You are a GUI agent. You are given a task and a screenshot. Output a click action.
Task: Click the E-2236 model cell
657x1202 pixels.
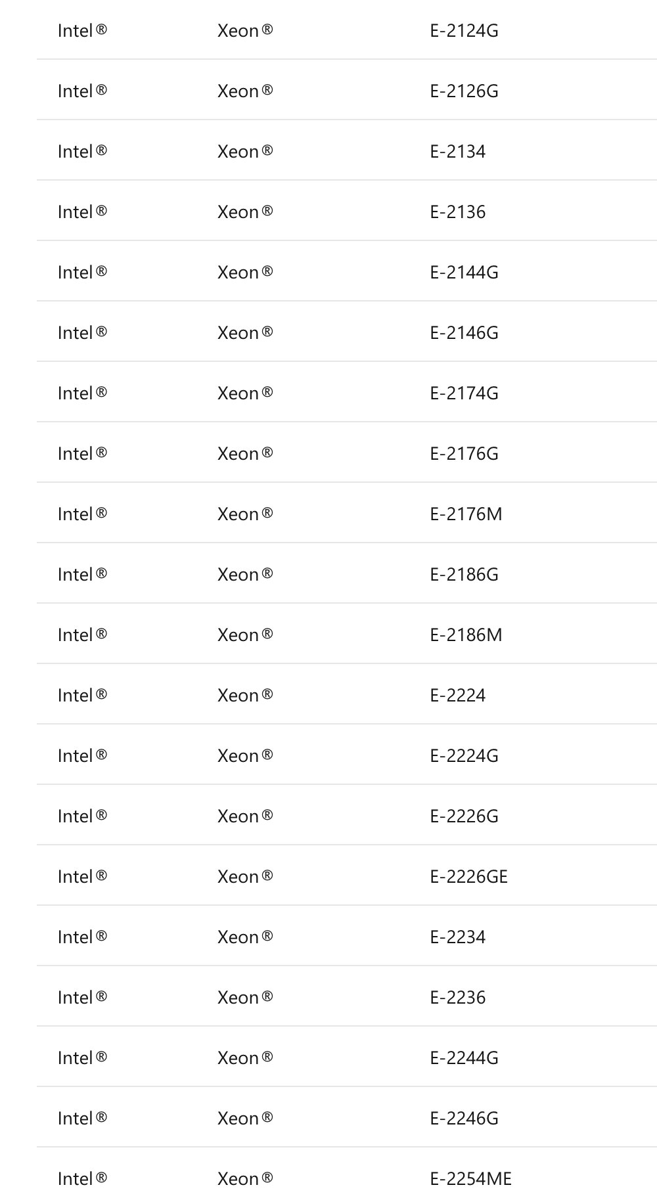point(457,998)
